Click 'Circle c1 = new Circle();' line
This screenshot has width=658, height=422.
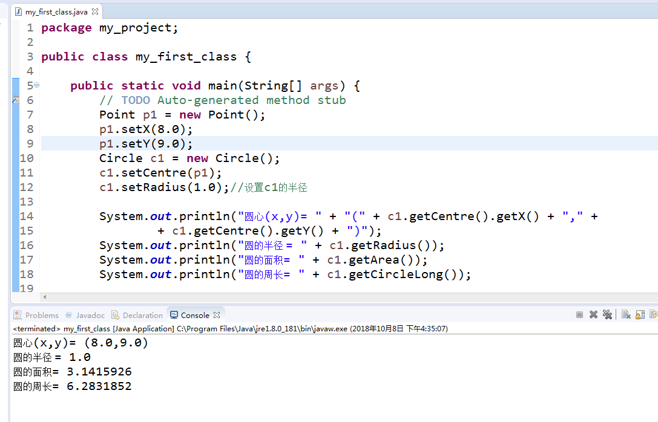click(189, 158)
